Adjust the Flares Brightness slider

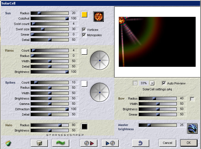(50, 72)
